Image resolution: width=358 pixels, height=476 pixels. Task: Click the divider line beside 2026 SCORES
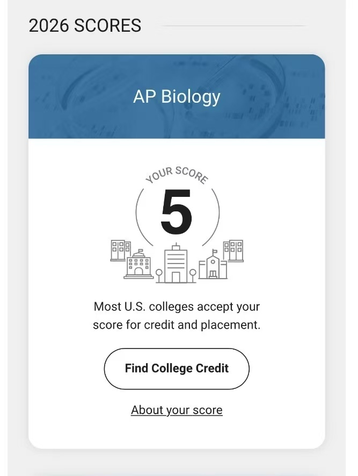tap(234, 26)
